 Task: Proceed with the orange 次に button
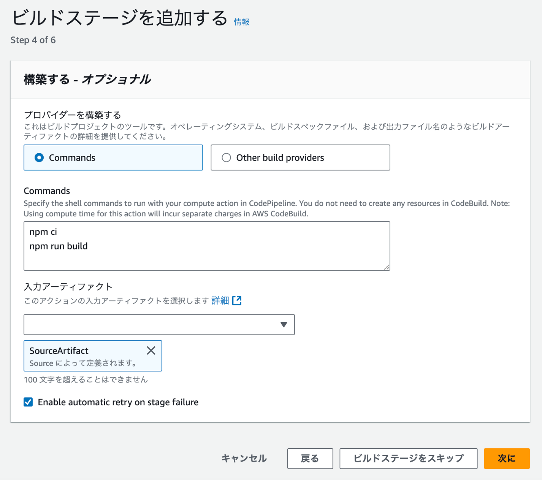506,458
